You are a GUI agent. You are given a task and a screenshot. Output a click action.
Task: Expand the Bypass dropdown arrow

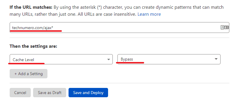(x=216, y=59)
